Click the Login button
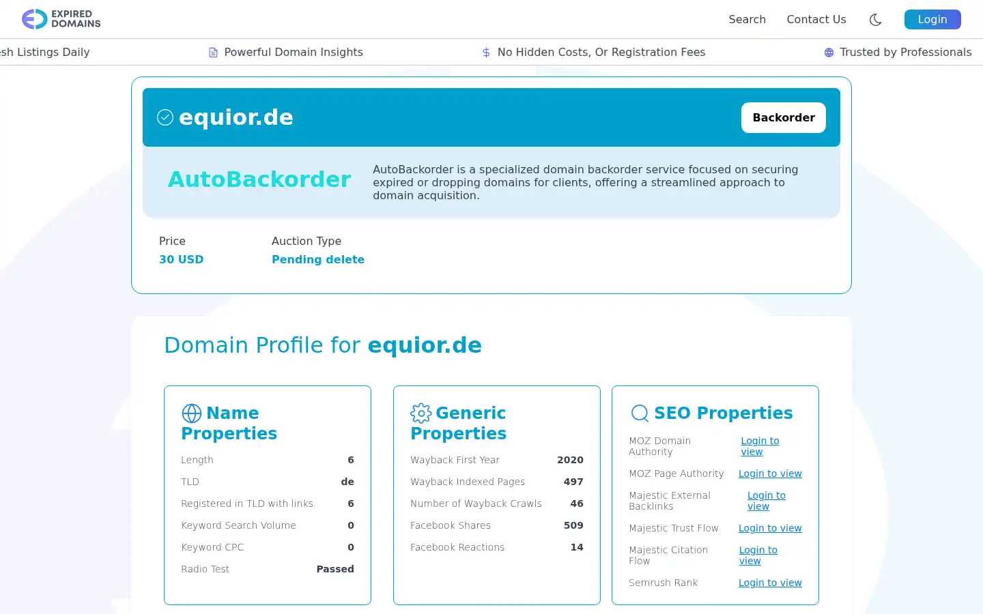The height and width of the screenshot is (614, 983). [932, 19]
